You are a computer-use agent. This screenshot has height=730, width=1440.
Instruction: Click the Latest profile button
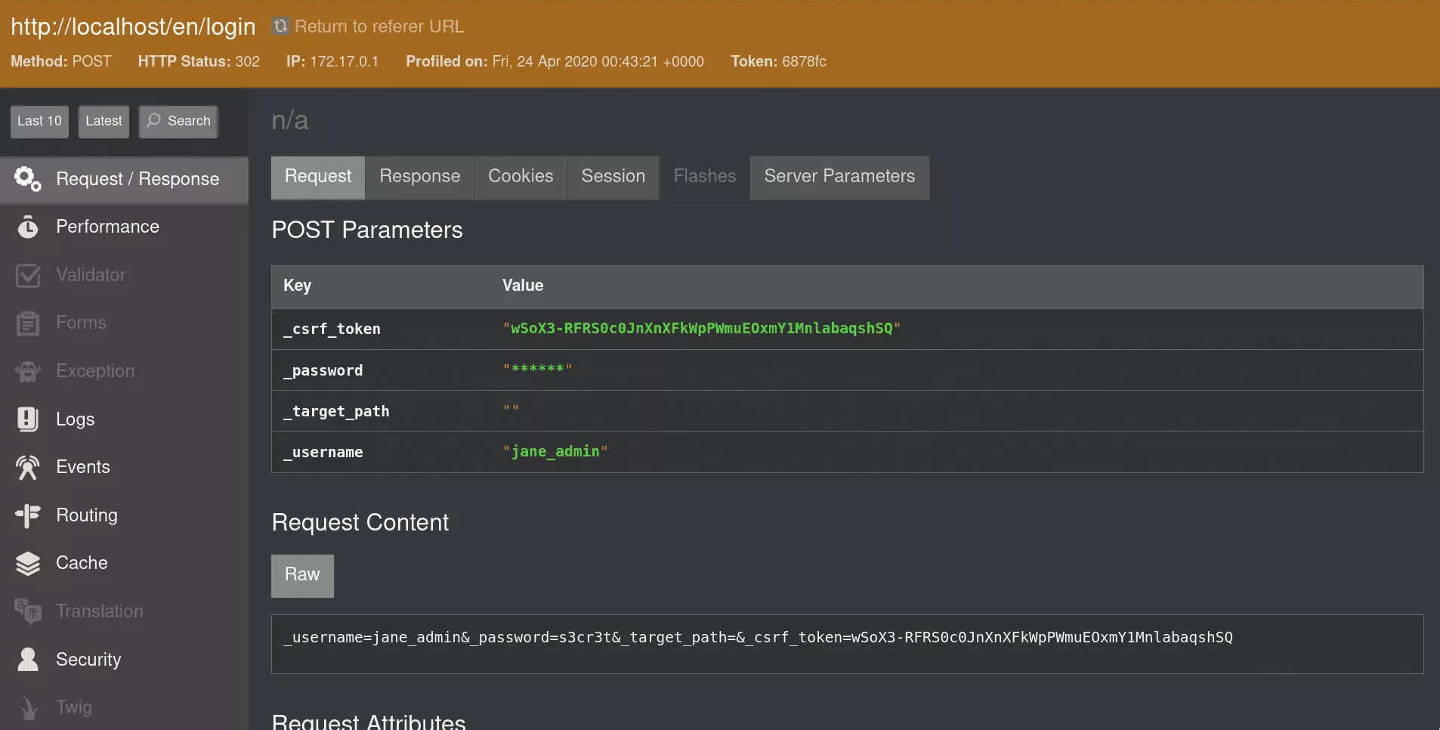tap(104, 121)
